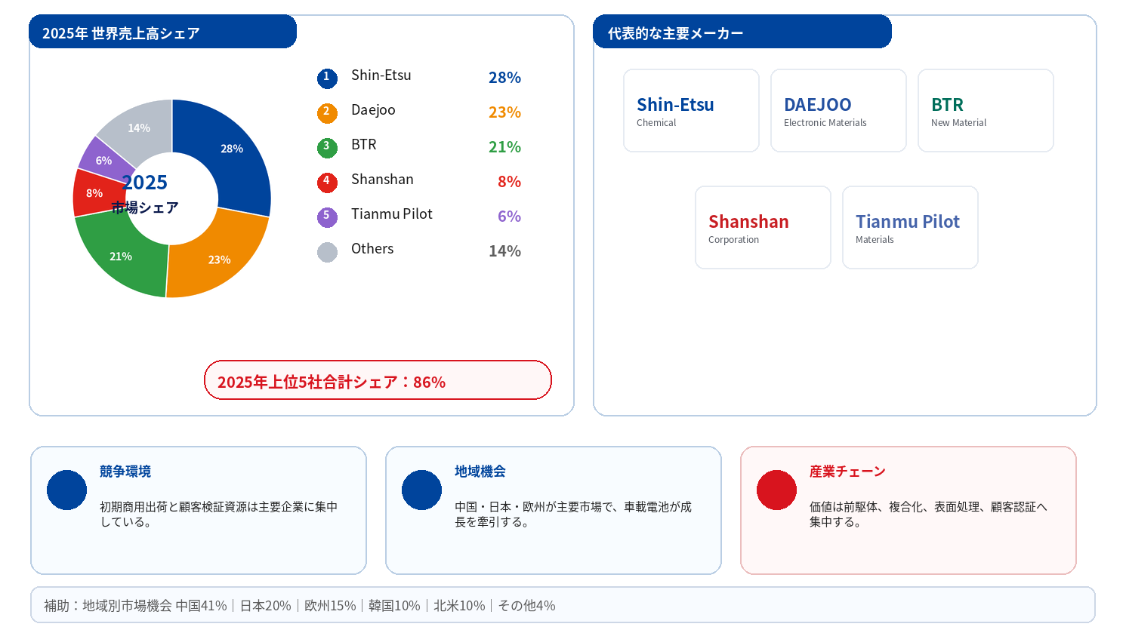Select the 8% value in Shanshan's legend row
Image resolution: width=1126 pixels, height=633 pixels.
[509, 182]
